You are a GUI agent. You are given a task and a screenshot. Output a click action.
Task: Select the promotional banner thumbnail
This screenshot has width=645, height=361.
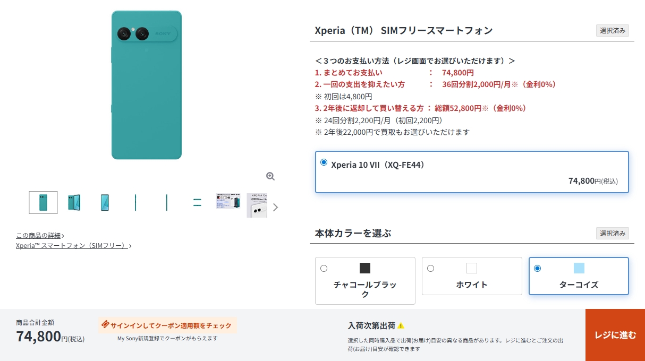coord(228,201)
